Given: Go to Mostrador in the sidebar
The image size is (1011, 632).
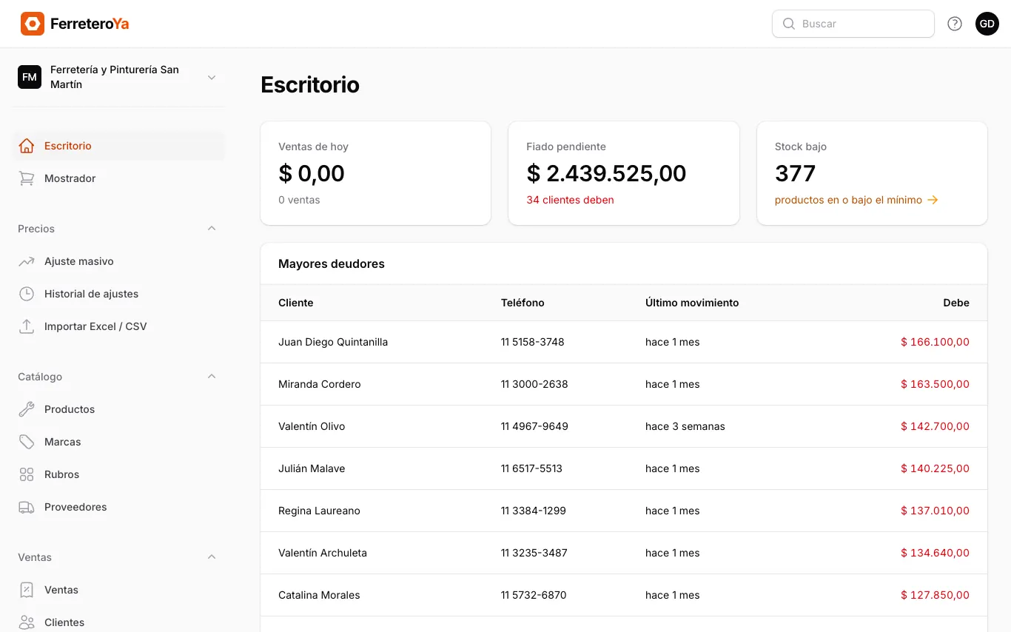Looking at the screenshot, I should [118, 178].
